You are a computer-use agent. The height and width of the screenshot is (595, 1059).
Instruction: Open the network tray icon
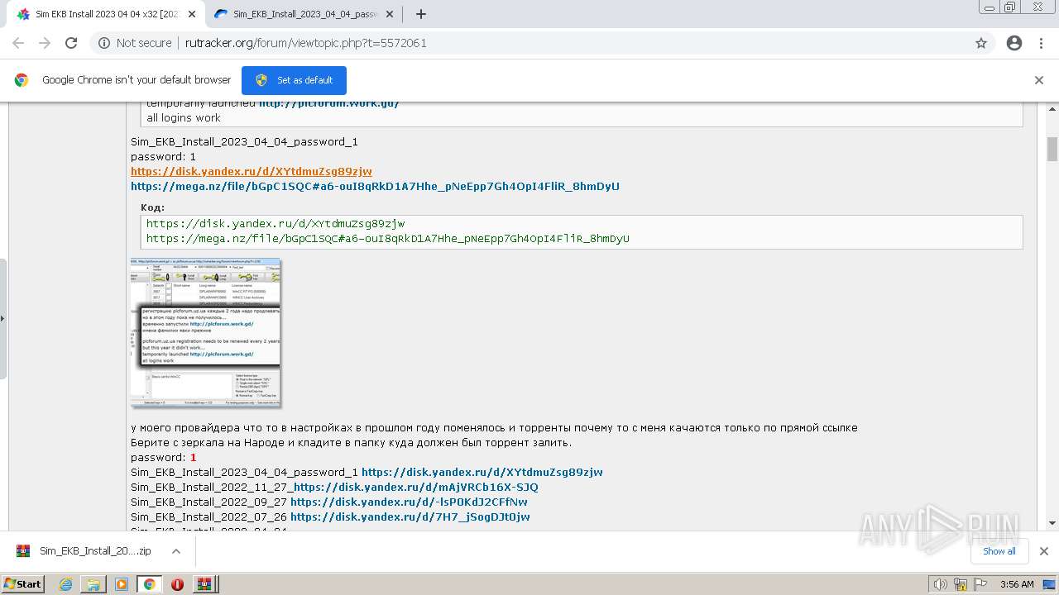tap(961, 584)
